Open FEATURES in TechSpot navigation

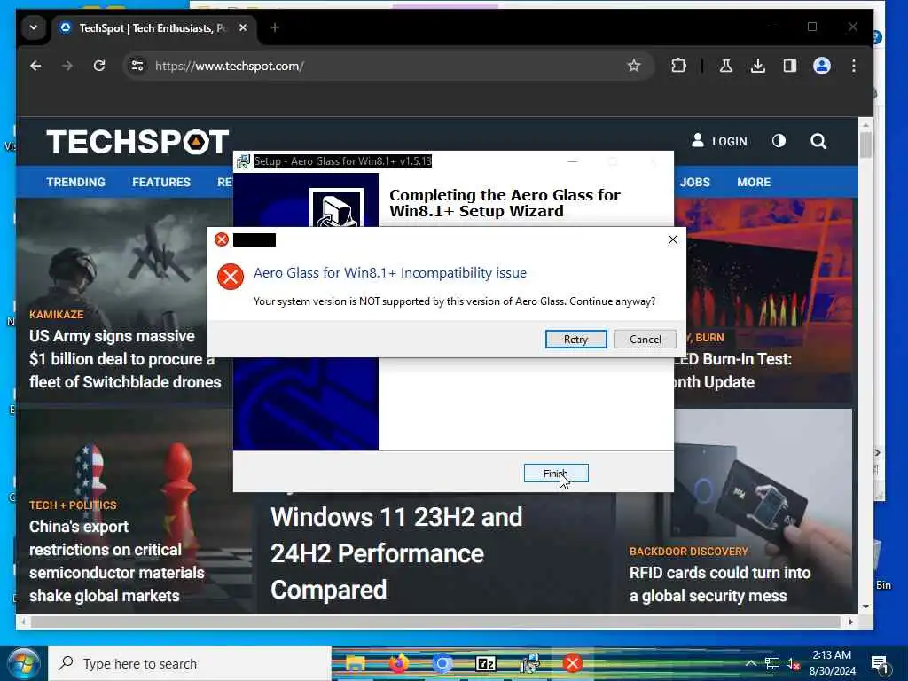pyautogui.click(x=161, y=182)
